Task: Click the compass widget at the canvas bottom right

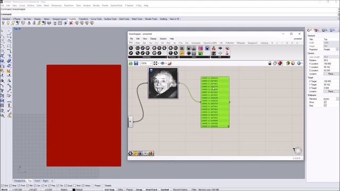Action: point(298,151)
